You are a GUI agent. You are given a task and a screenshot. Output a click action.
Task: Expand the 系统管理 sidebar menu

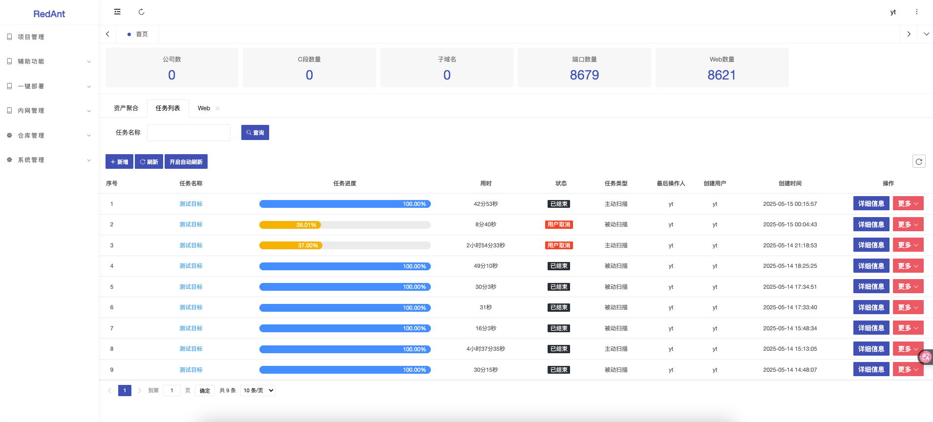coord(49,160)
